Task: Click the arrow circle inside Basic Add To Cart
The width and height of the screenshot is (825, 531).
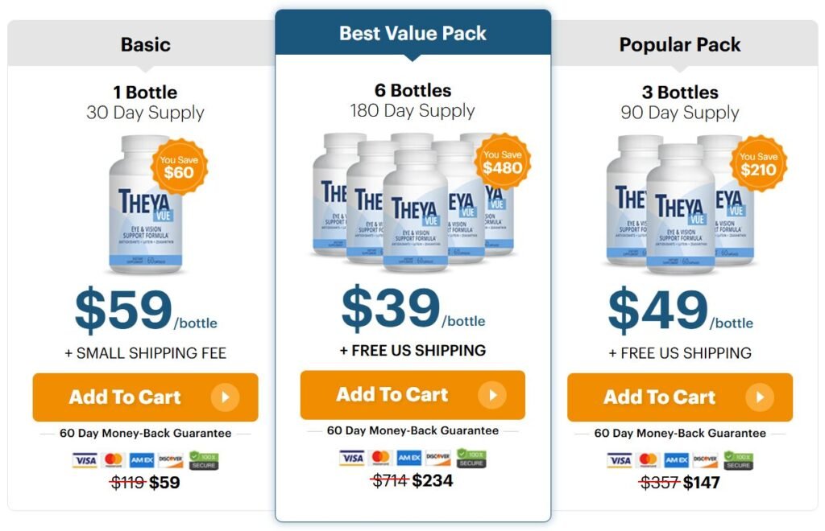Action: pos(226,397)
